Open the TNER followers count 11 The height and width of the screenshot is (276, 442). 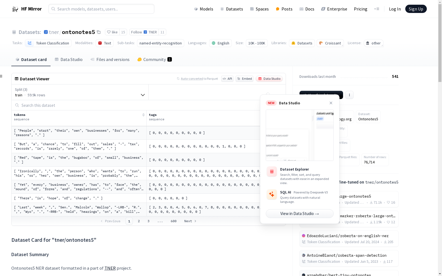pyautogui.click(x=162, y=32)
